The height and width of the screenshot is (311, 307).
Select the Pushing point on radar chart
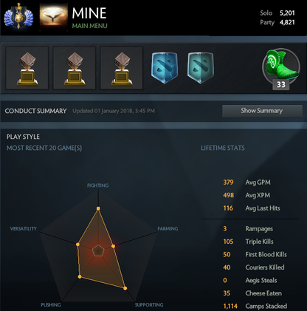point(80,277)
